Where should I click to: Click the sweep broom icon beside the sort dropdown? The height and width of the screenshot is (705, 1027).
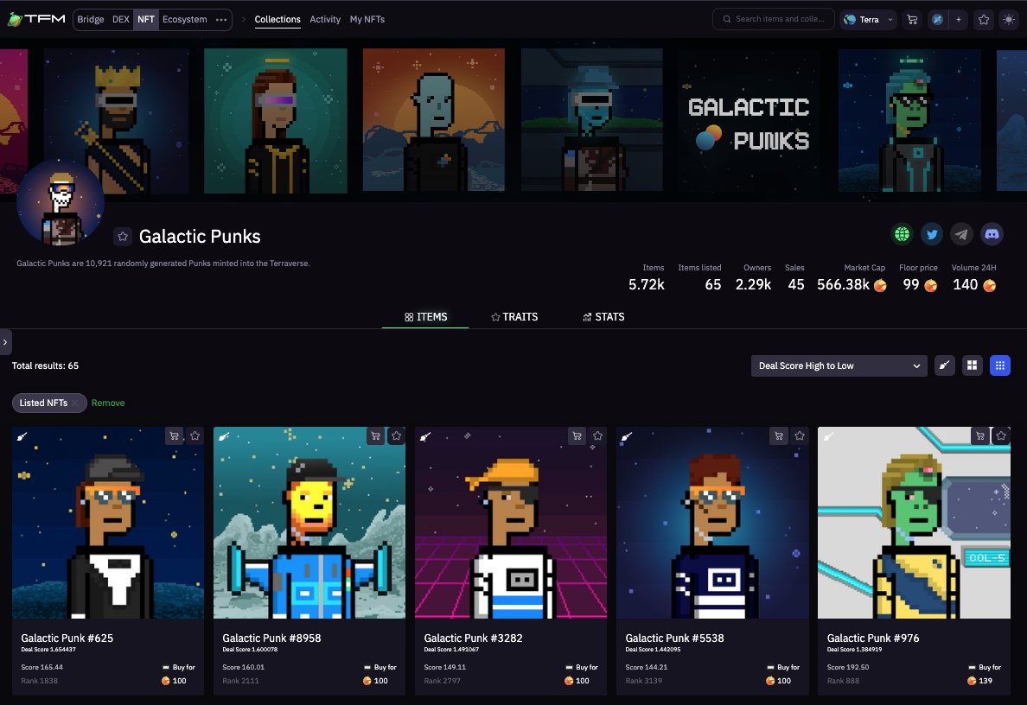pyautogui.click(x=944, y=365)
